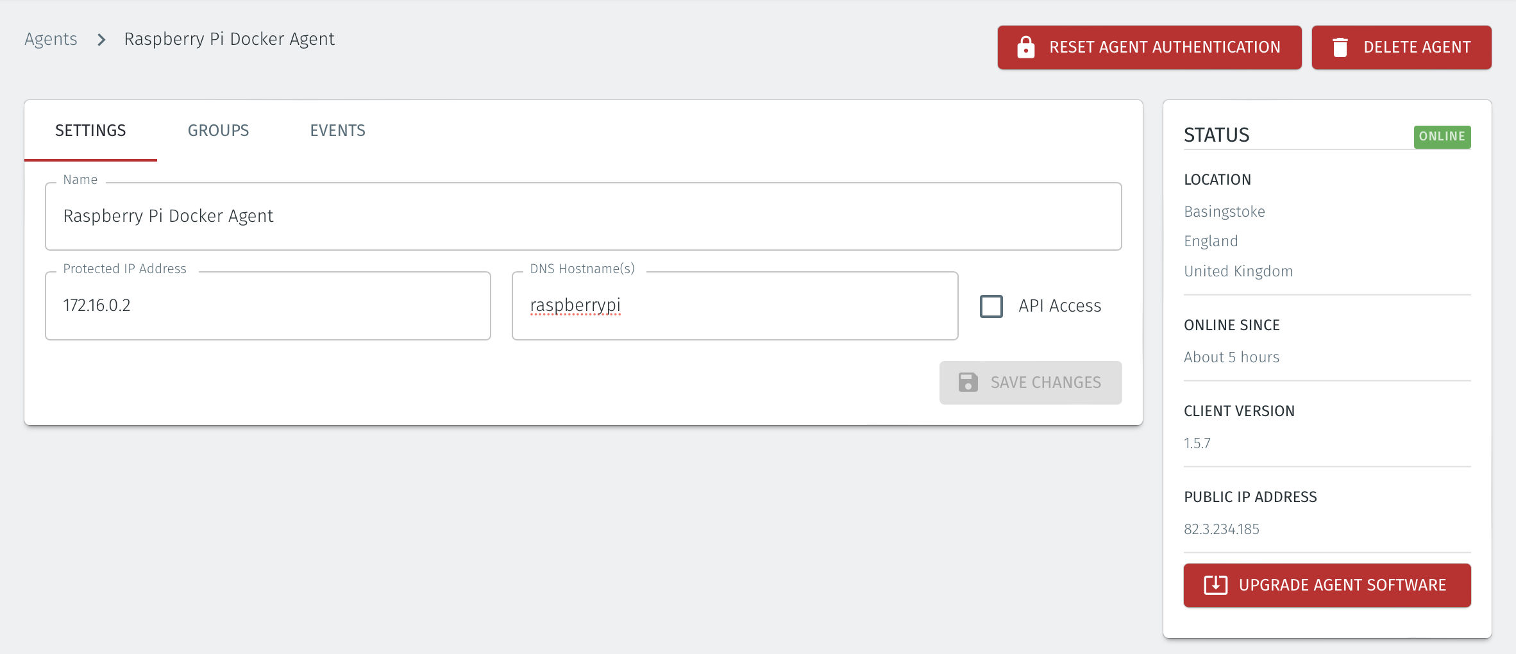Open the Events tab

tap(337, 130)
